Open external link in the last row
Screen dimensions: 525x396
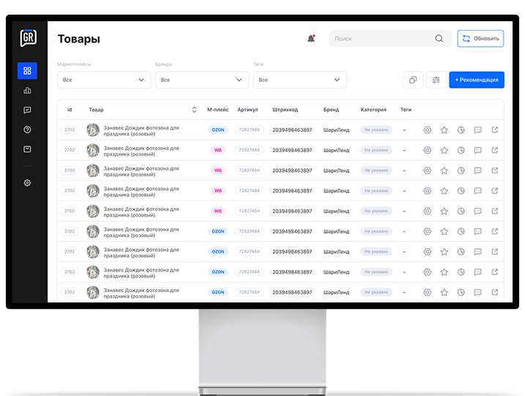(x=494, y=292)
